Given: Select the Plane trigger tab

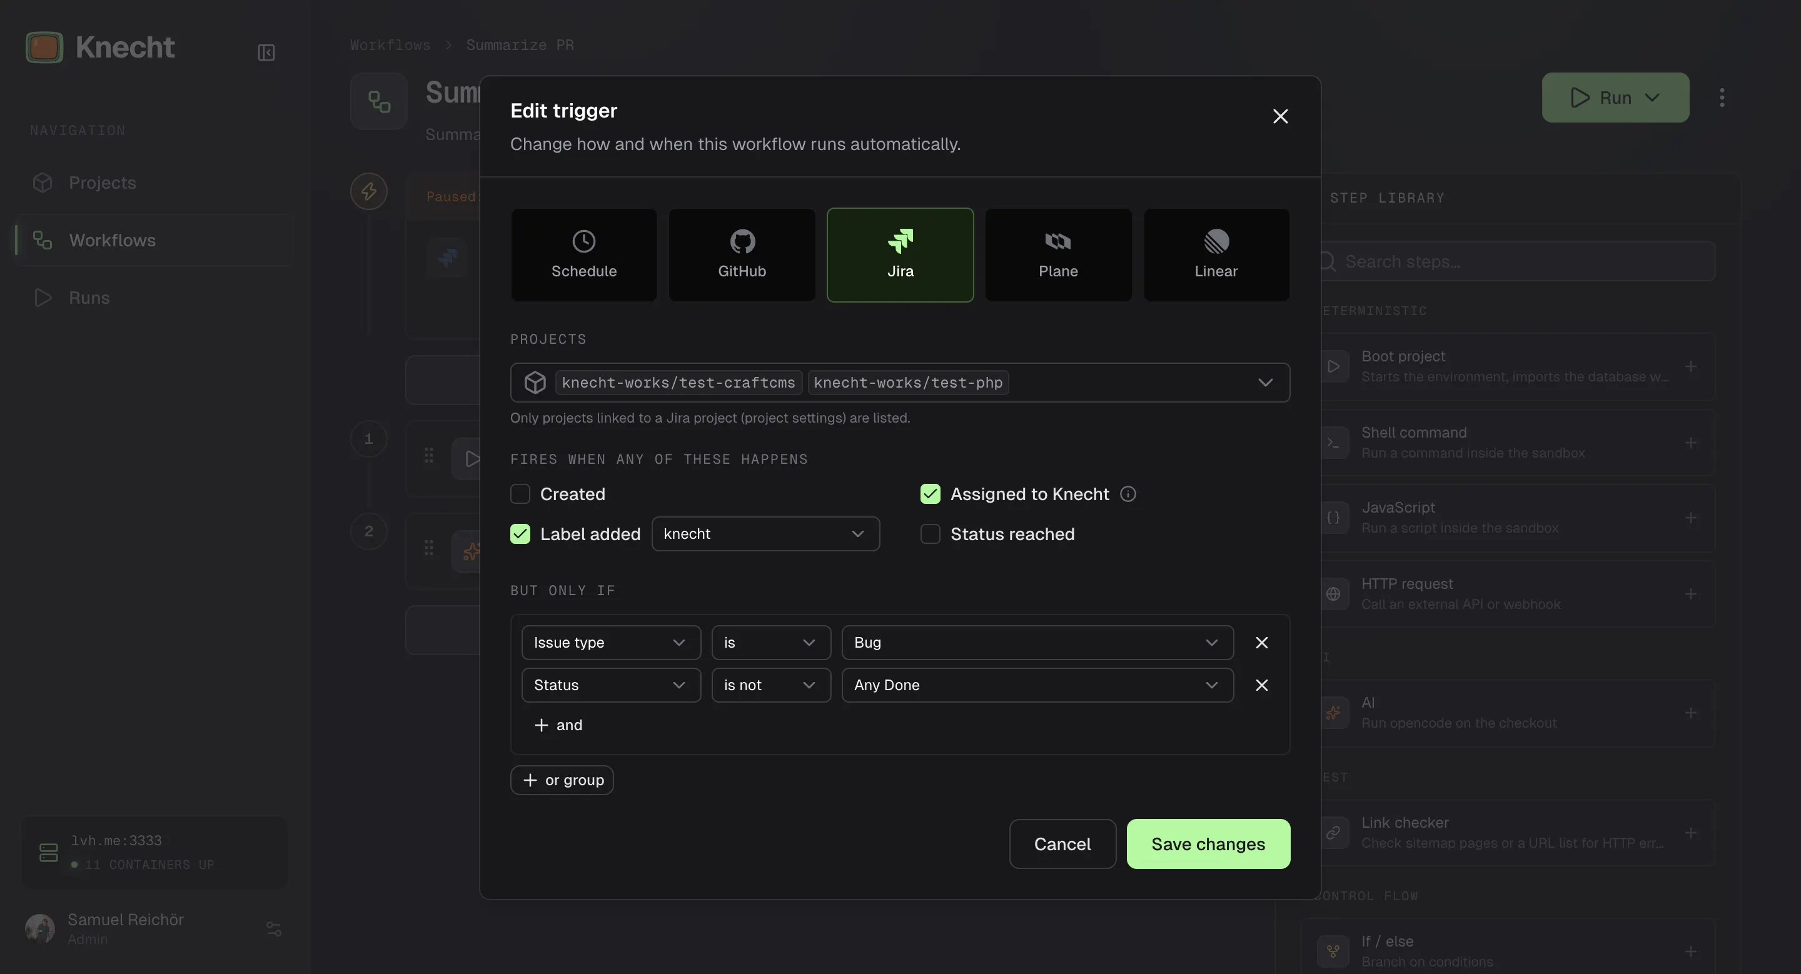Looking at the screenshot, I should 1058,255.
